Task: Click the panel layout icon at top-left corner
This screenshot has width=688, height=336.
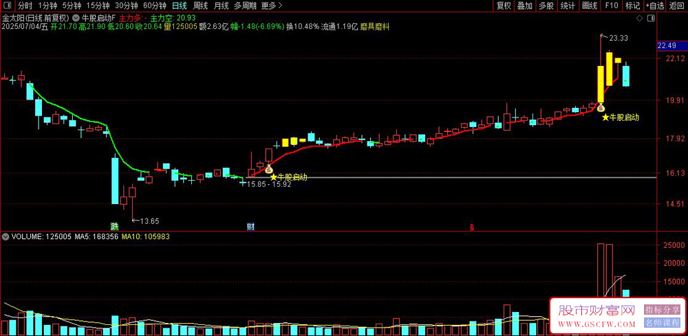Action: tap(9, 5)
